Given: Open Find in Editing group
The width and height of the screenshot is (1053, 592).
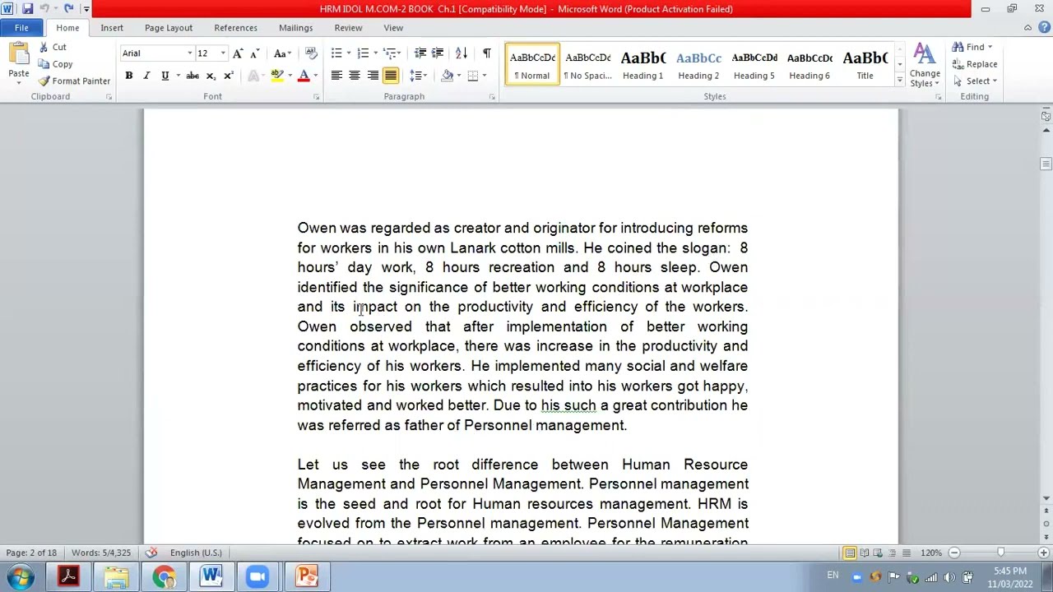Looking at the screenshot, I should click(x=973, y=47).
